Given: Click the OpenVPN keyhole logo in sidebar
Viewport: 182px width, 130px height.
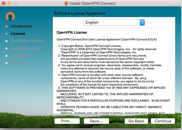Looking at the screenshot, I should 10,16.
